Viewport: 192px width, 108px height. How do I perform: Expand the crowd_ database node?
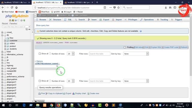pyautogui.click(x=2, y=32)
